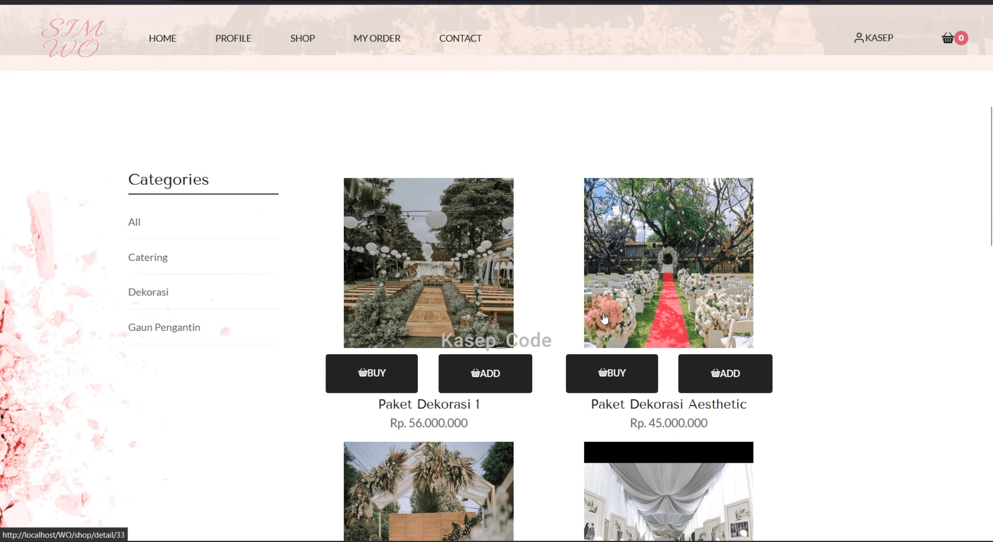Open the CONTACT page
Image resolution: width=993 pixels, height=542 pixels.
coord(460,38)
